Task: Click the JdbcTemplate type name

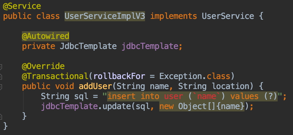Action: pos(88,46)
